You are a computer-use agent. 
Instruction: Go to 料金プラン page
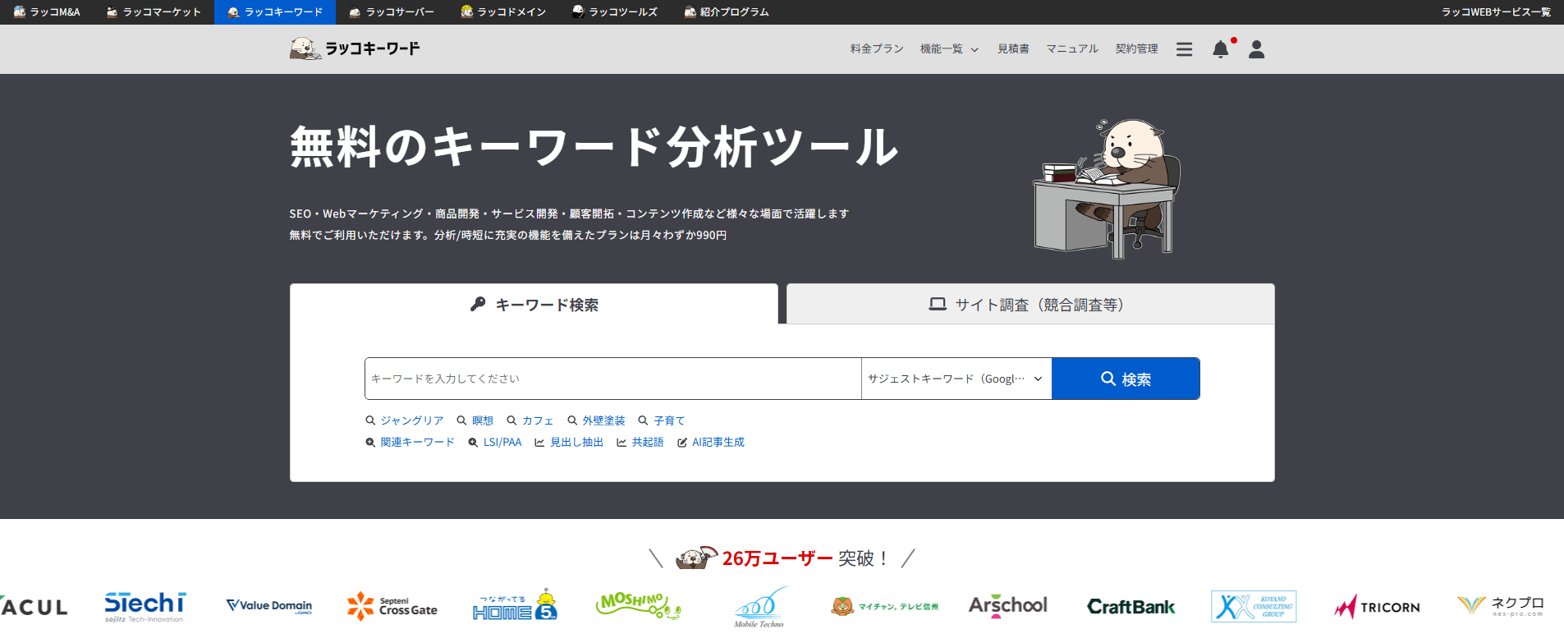(x=877, y=49)
